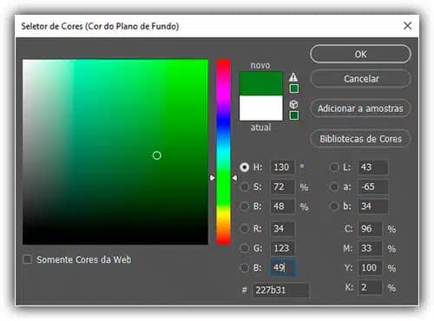Click the L value field showing 43
Image resolution: width=434 pixels, height=321 pixels.
pyautogui.click(x=373, y=167)
